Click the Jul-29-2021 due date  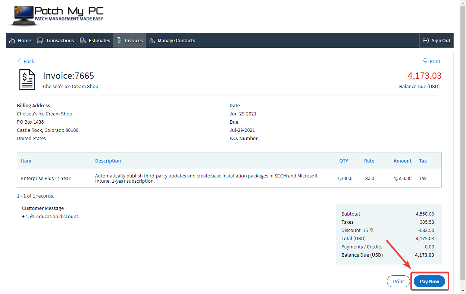[242, 130]
